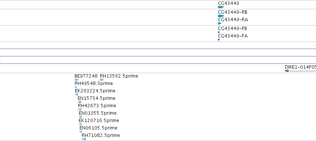This screenshot has width=316, height=141.
Task: Select the EN15734.5prime EST glyph
Action: (x=79, y=102)
